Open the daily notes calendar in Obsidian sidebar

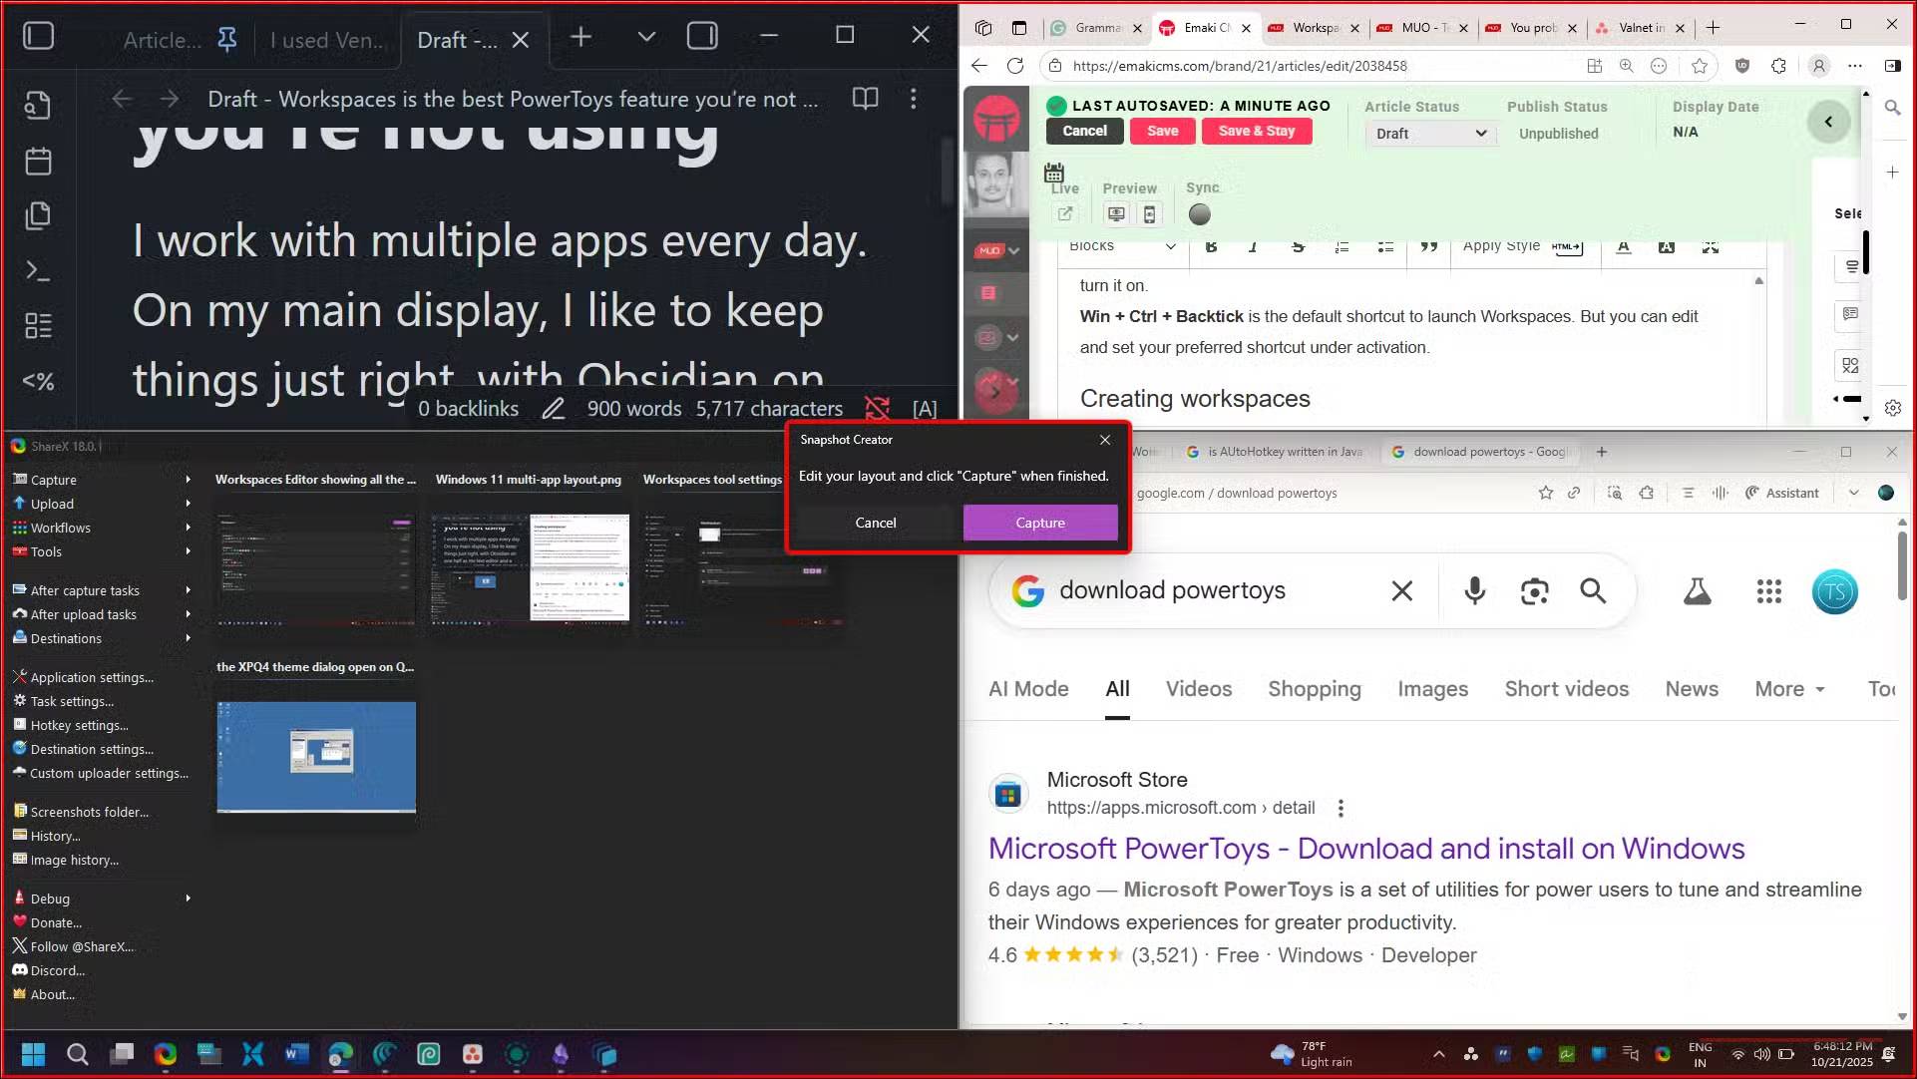(38, 161)
